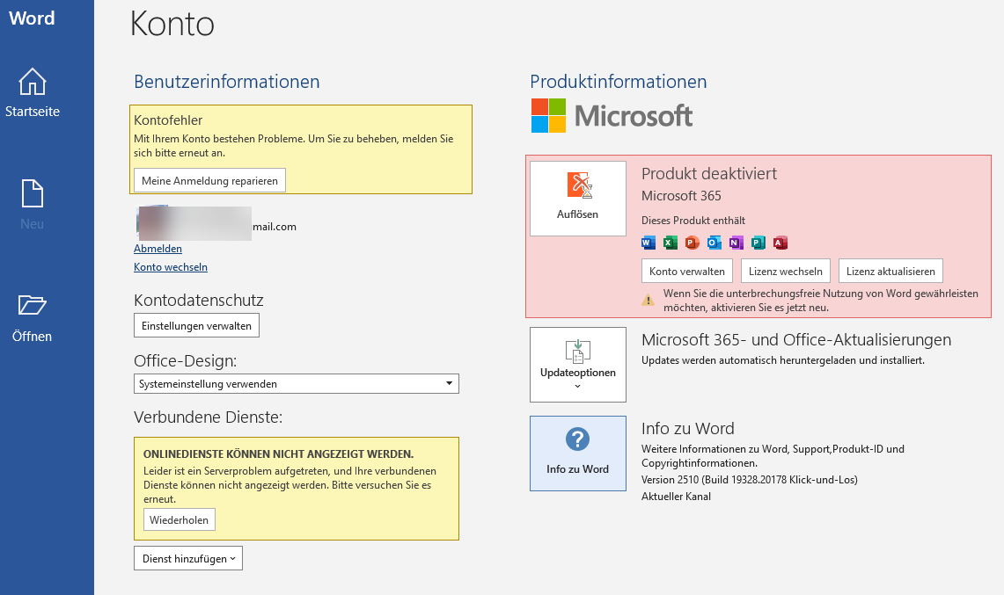The width and height of the screenshot is (1004, 595).
Task: Click the Word title in sidebar
Action: [32, 18]
